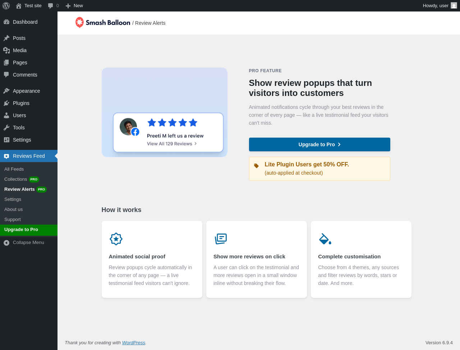Click the Show more reviews on click heading
The height and width of the screenshot is (350, 460).
(249, 257)
